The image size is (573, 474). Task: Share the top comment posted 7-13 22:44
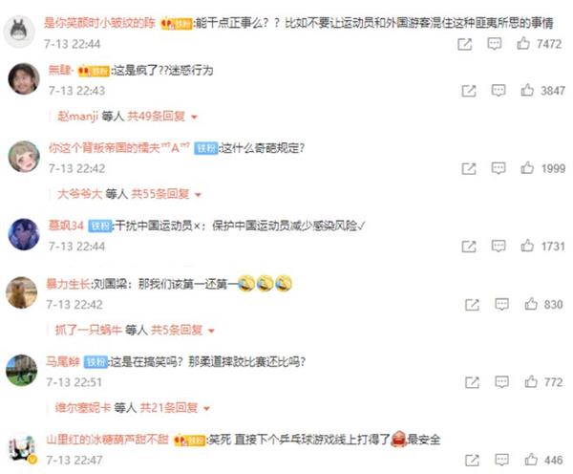pyautogui.click(x=464, y=44)
